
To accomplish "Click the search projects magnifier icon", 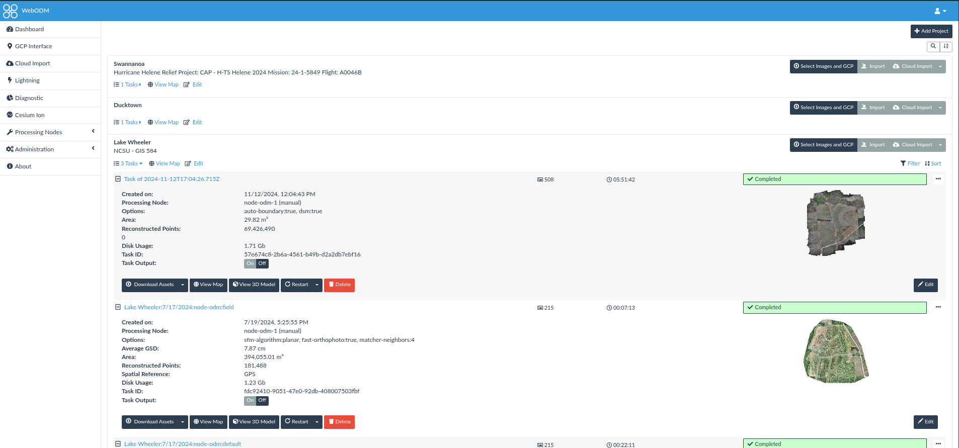I will click(933, 46).
